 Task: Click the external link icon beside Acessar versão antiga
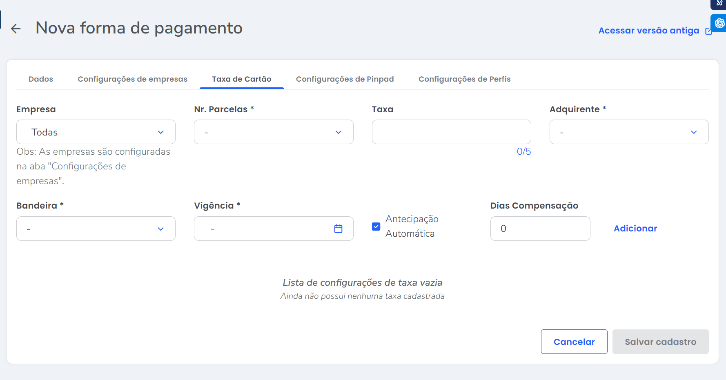708,31
